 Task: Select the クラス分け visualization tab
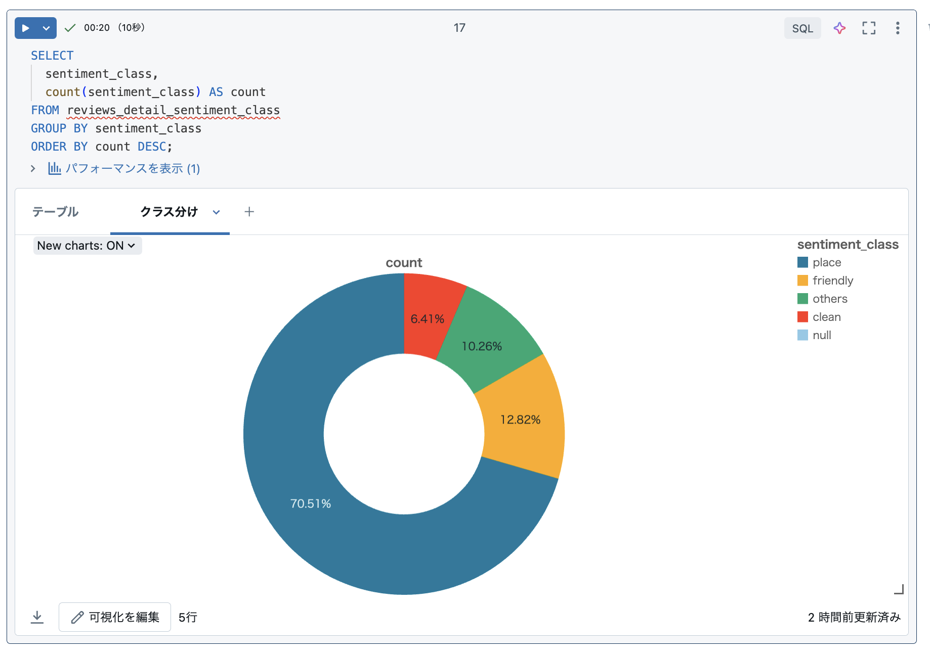169,212
